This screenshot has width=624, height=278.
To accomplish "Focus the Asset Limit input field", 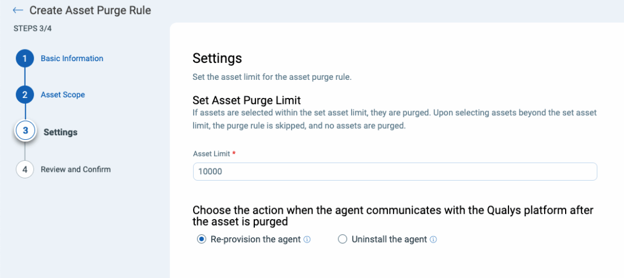I will point(395,171).
